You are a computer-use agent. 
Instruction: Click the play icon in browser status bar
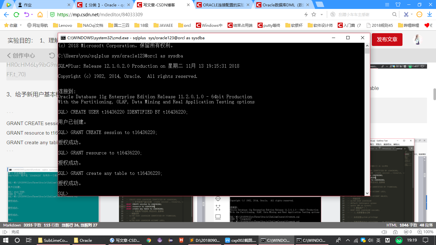tap(5, 232)
